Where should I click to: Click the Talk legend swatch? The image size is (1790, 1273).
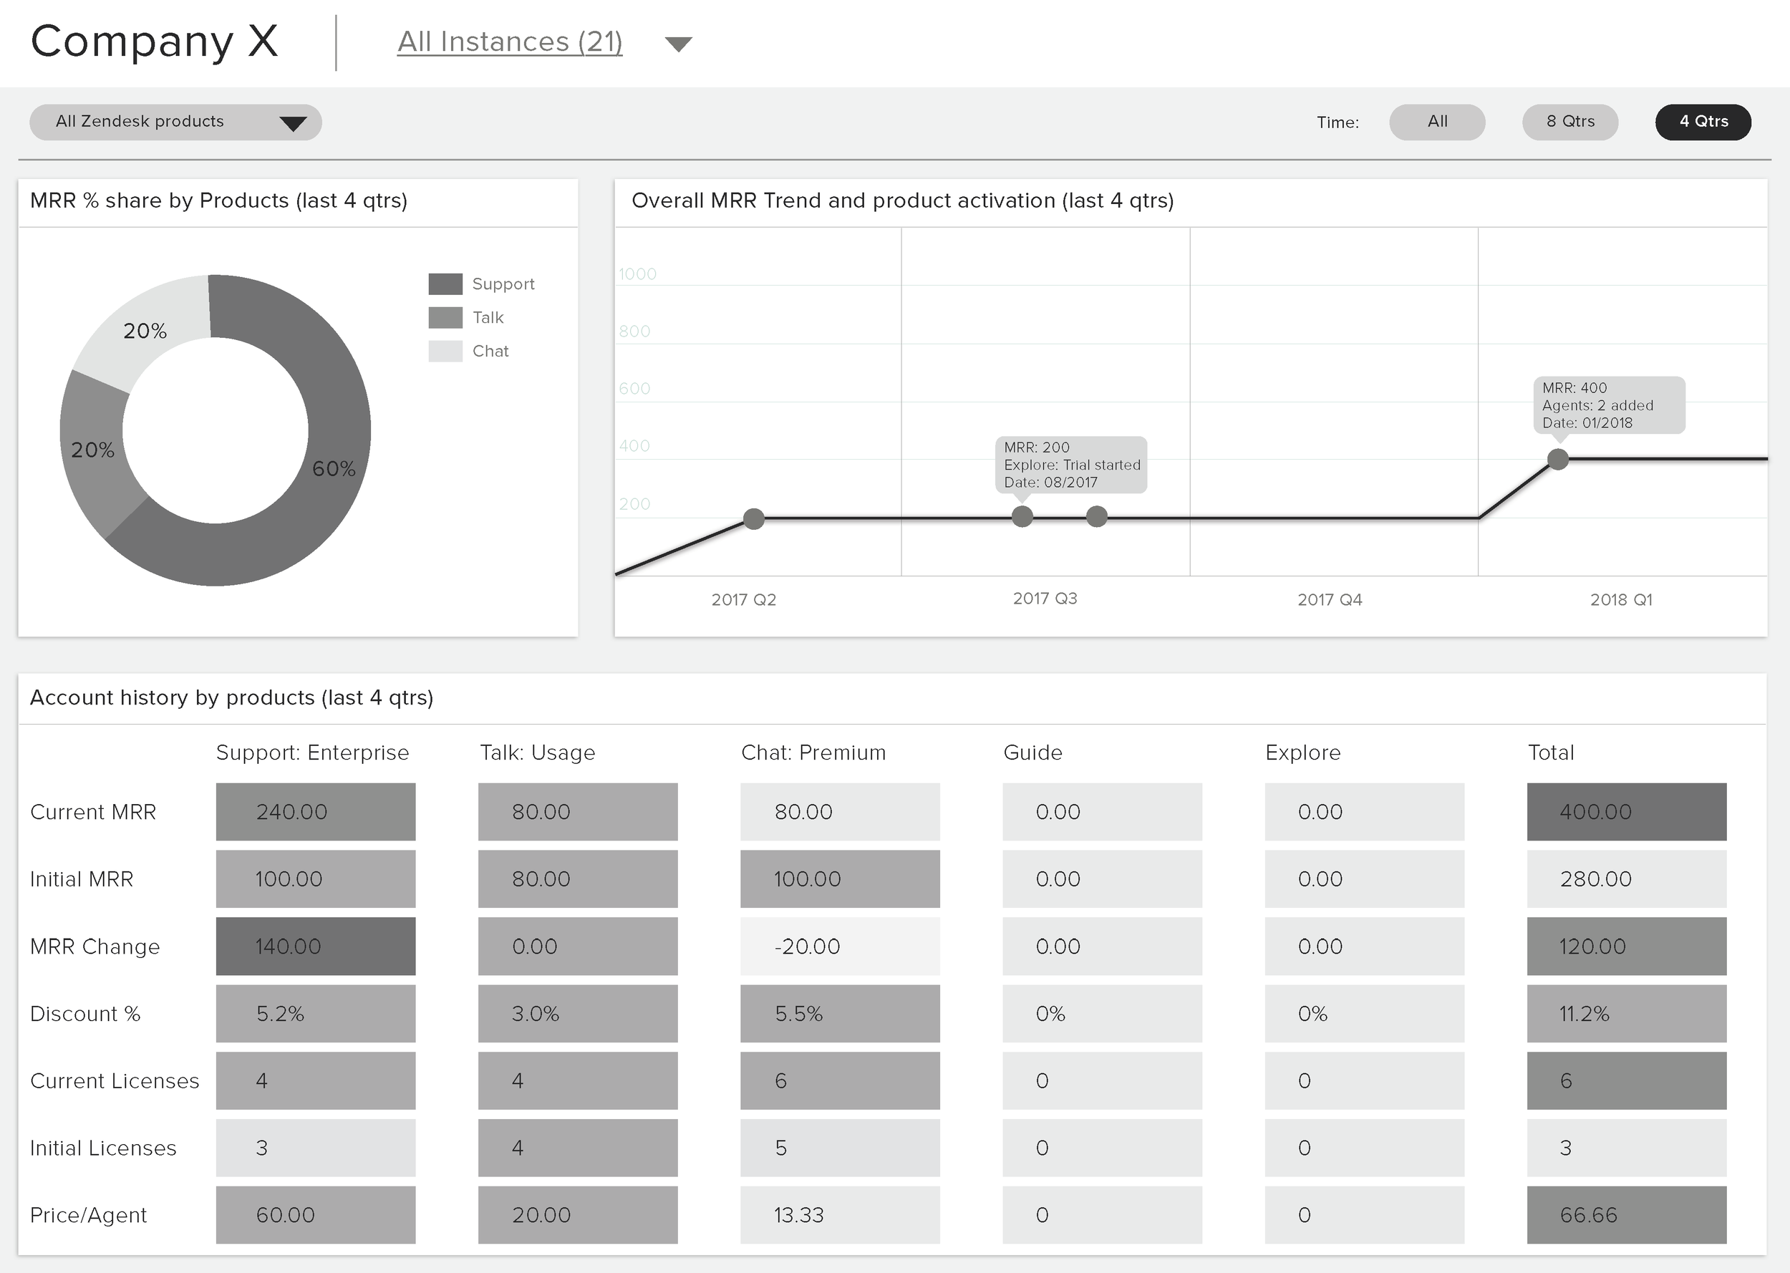[x=445, y=317]
